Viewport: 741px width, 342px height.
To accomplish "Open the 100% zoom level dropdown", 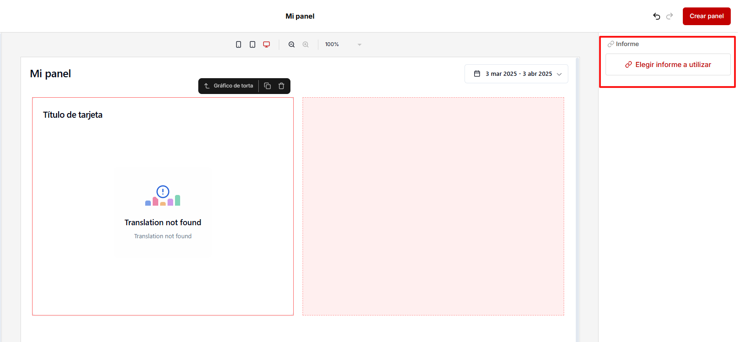I will [x=343, y=45].
